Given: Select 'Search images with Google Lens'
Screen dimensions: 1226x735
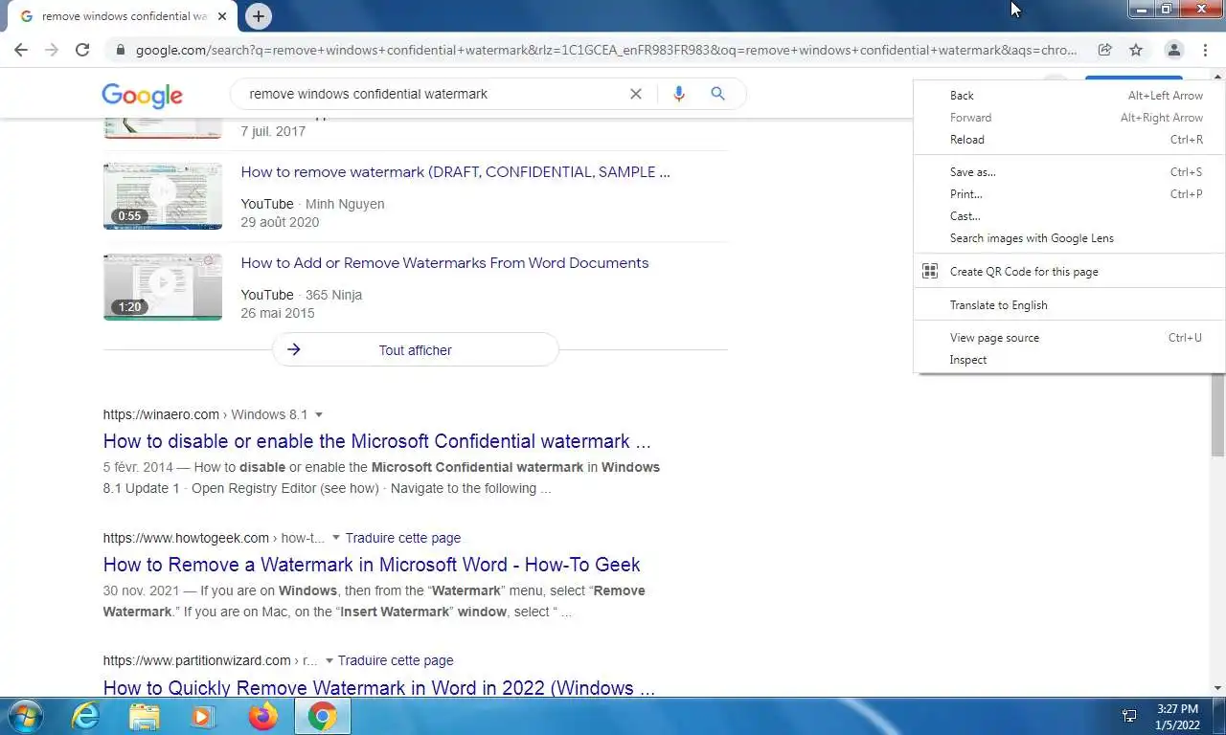Looking at the screenshot, I should (1069, 238).
